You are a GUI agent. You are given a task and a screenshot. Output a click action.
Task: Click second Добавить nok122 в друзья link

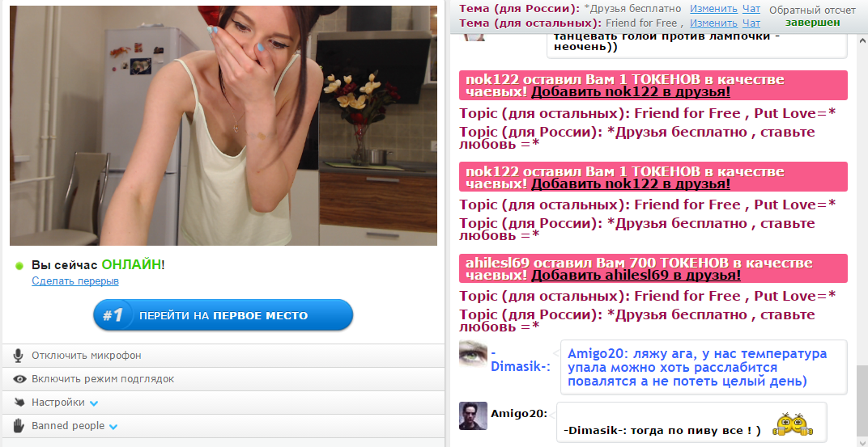631,183
